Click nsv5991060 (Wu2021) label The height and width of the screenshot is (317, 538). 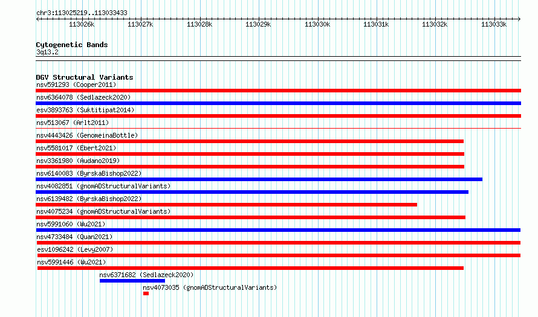pyautogui.click(x=71, y=224)
